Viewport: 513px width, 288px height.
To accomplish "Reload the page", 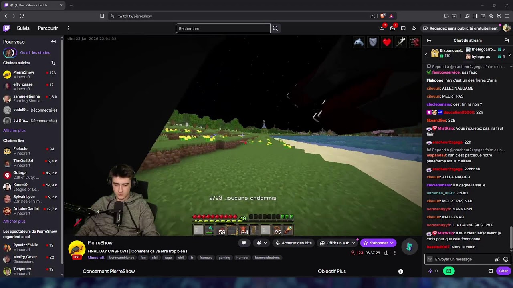I will pyautogui.click(x=22, y=16).
